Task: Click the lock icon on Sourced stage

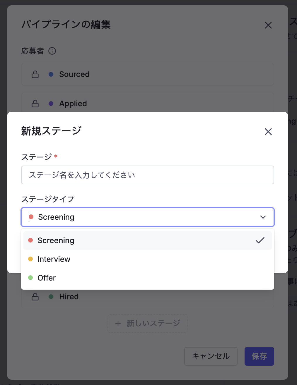Action: coord(35,74)
